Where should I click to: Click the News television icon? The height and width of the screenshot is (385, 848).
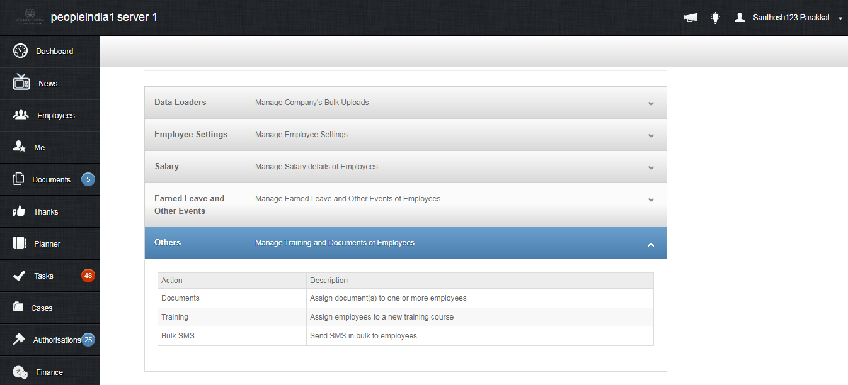(x=21, y=82)
